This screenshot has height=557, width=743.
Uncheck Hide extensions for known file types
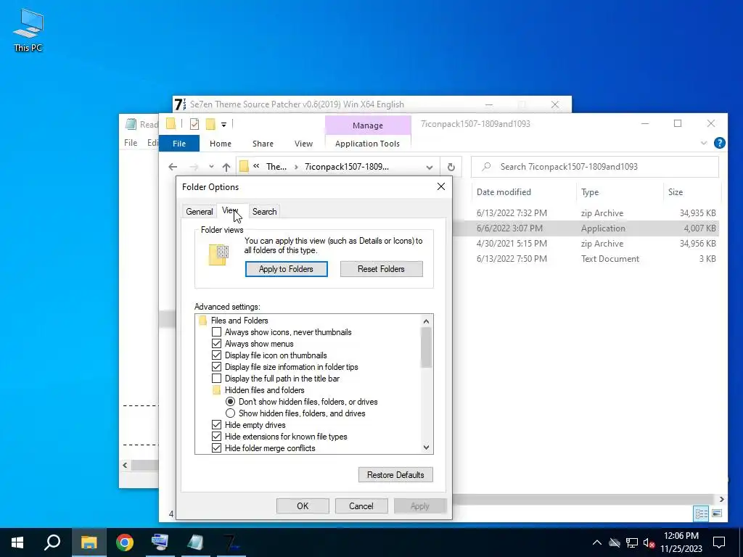[x=216, y=436]
